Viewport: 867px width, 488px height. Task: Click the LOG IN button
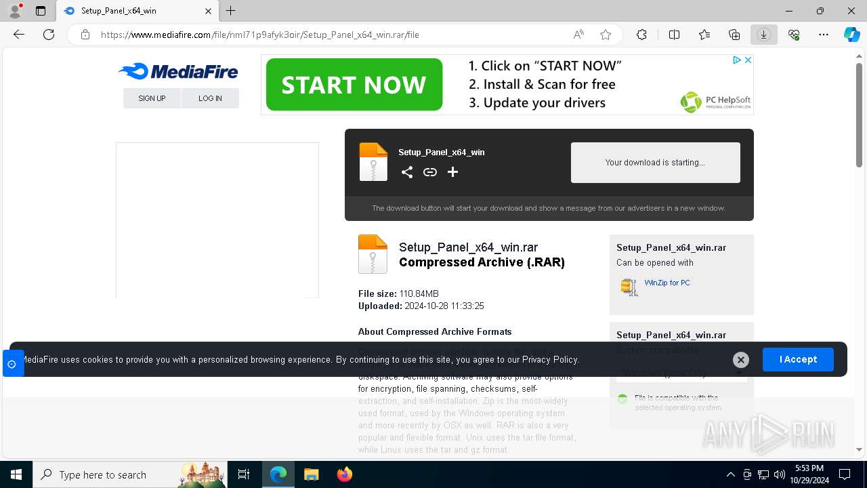[x=210, y=98]
